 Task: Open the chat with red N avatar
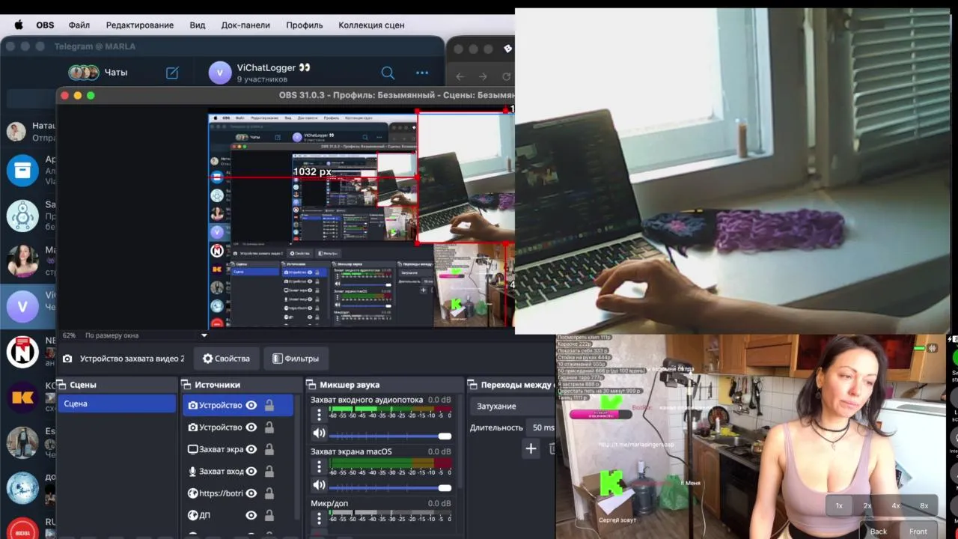[22, 352]
